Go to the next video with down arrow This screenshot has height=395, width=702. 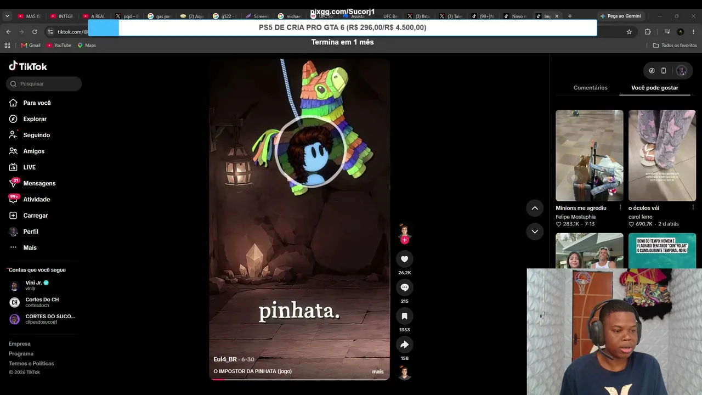pos(535,232)
